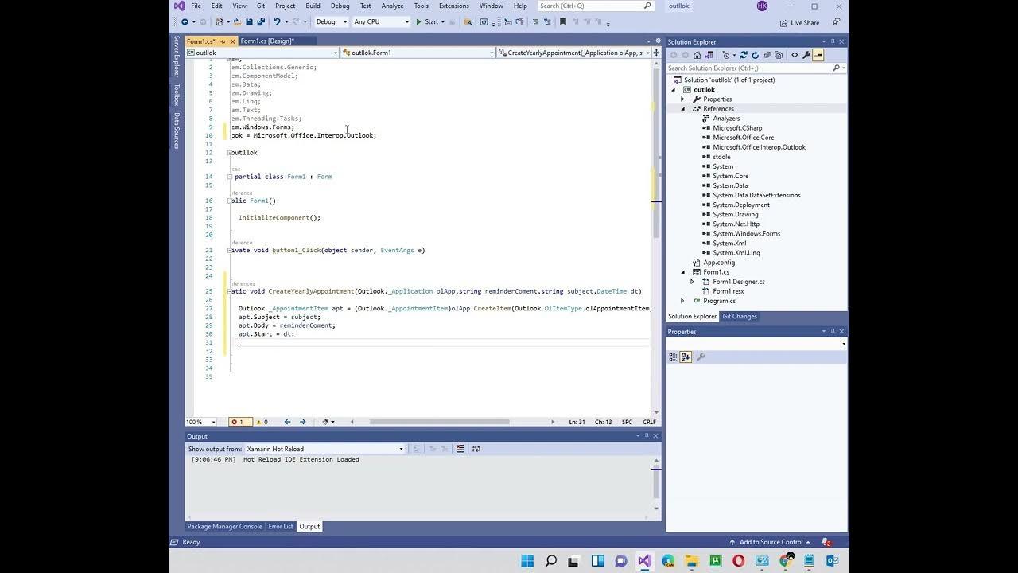
Task: Open the Xamarin Hot Reload output source dropdown
Action: (324, 449)
